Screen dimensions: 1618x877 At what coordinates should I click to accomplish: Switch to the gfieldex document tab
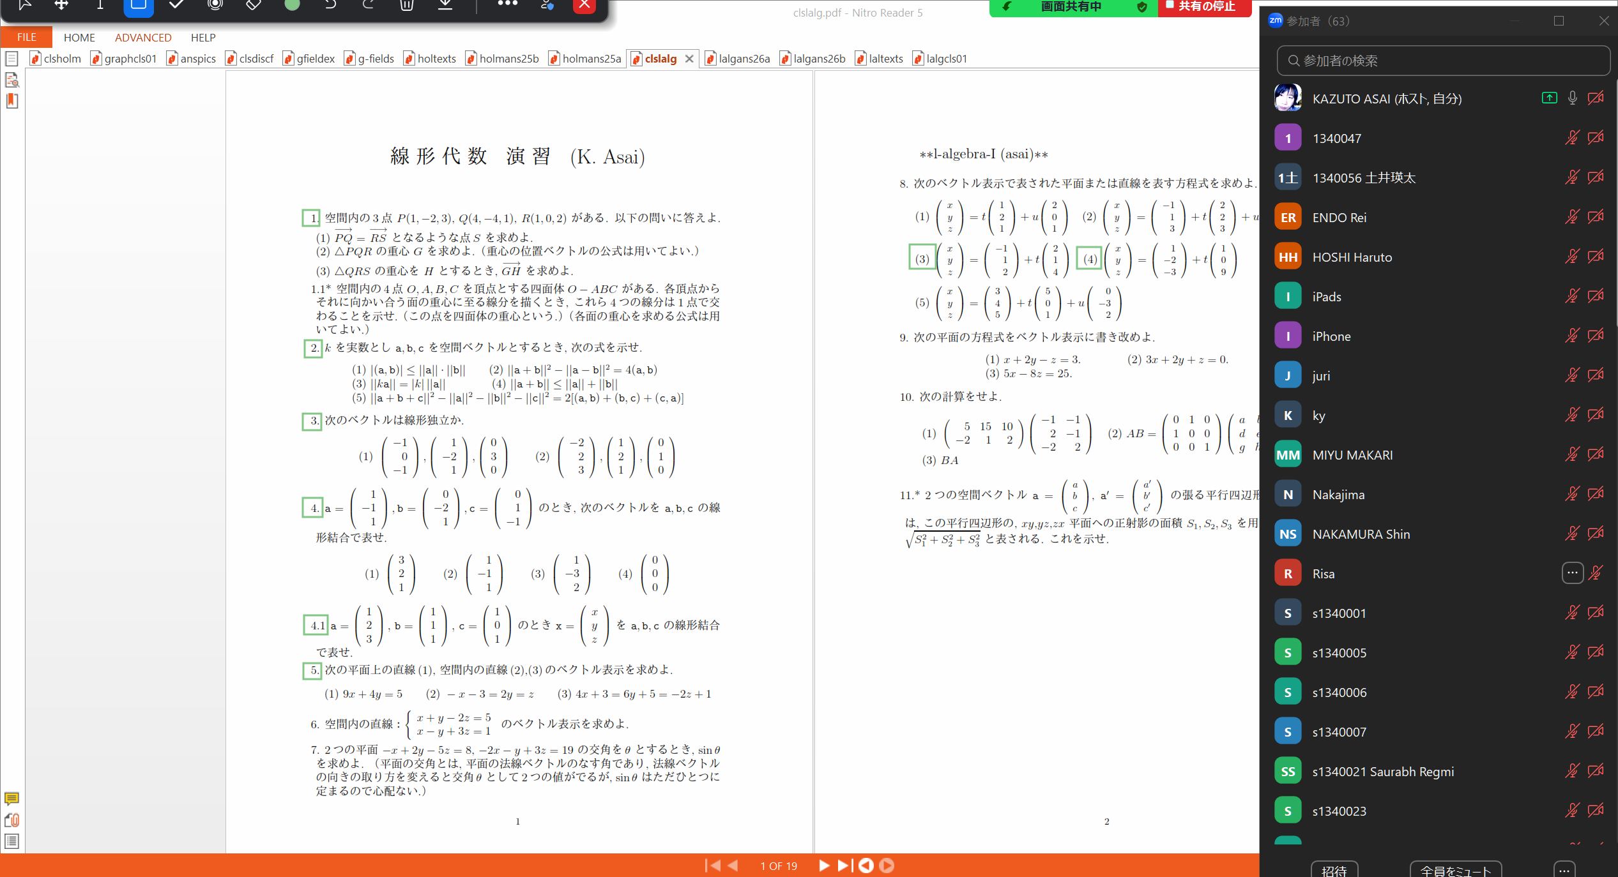pyautogui.click(x=309, y=59)
